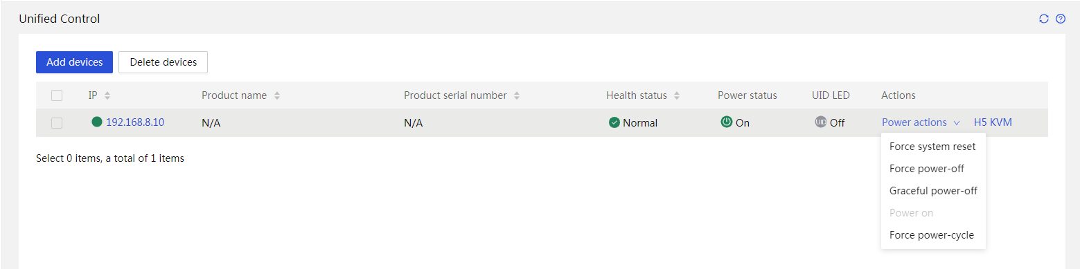This screenshot has height=269, width=1080.
Task: Sort by Product name using its arrows
Action: (x=277, y=95)
